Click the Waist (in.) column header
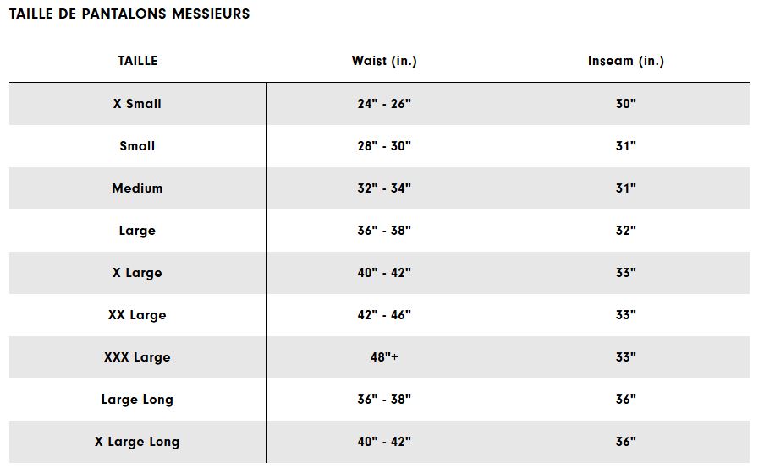This screenshot has width=764, height=473. (384, 61)
